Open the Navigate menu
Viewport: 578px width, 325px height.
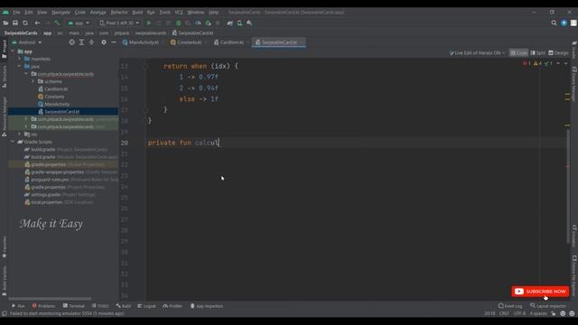[61, 12]
